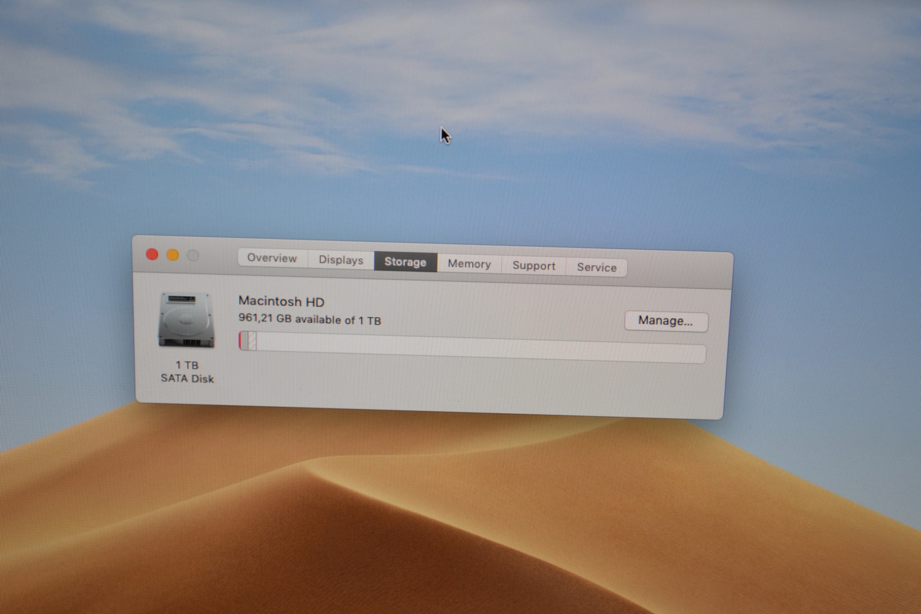Select the Macintosh HD disk image

click(185, 319)
